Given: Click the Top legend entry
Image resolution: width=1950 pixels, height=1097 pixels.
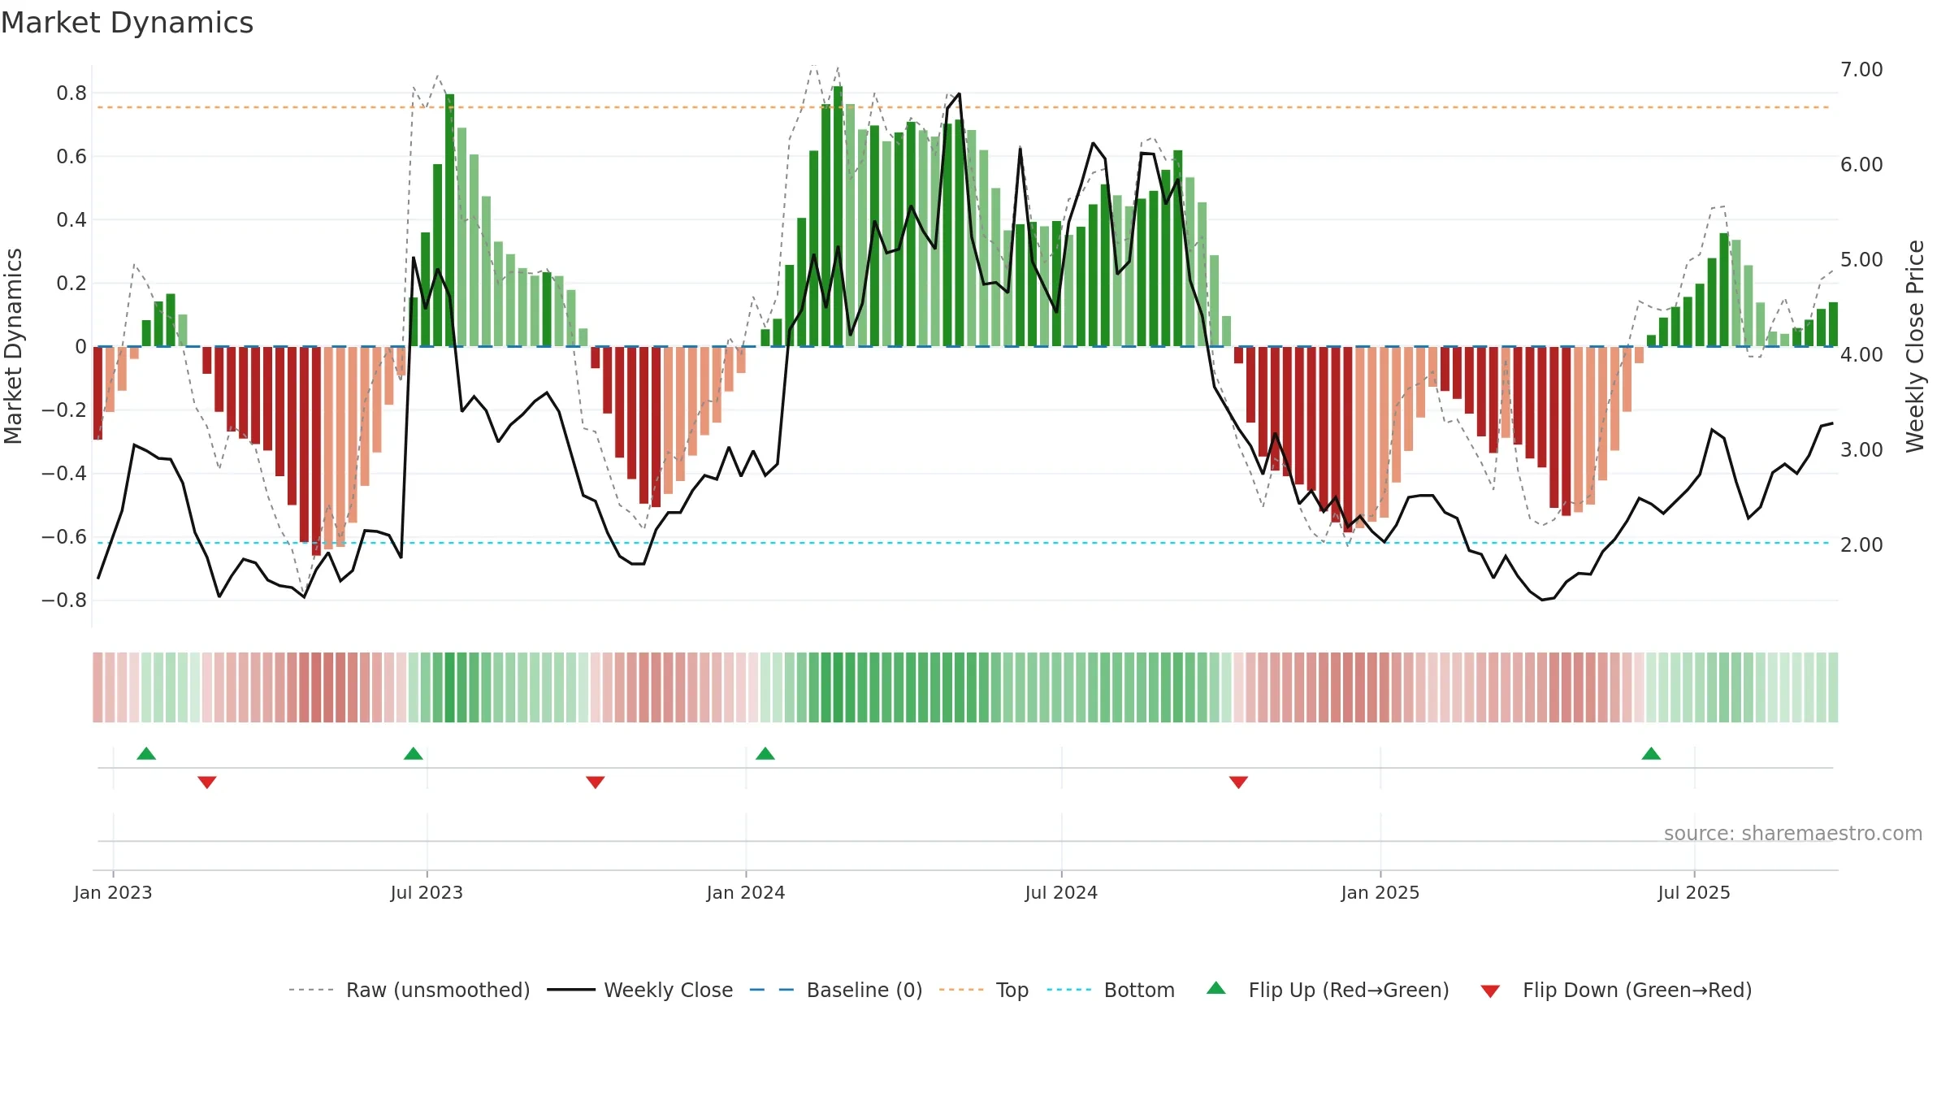Looking at the screenshot, I should pos(983,990).
